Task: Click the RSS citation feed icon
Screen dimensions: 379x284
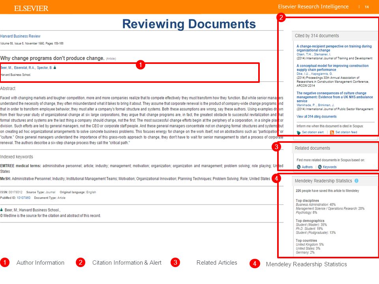Action: click(332, 133)
